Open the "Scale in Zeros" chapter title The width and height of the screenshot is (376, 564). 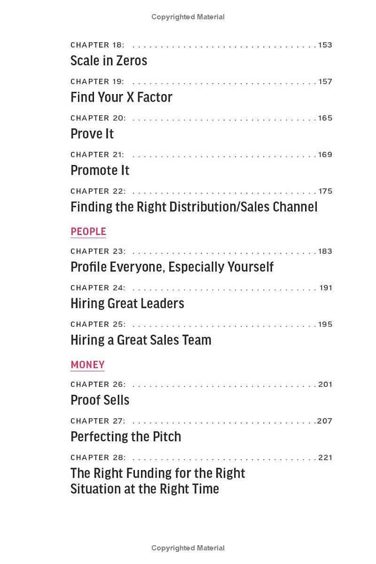(109, 61)
